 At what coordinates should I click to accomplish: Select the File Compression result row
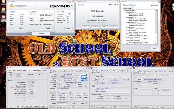tap(137, 14)
